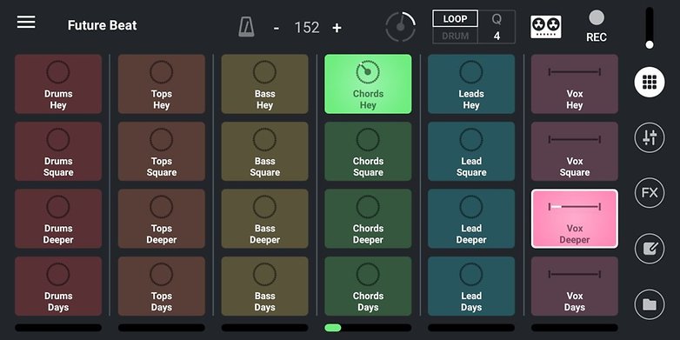Open the tape recorder icon
The width and height of the screenshot is (680, 340).
545,27
